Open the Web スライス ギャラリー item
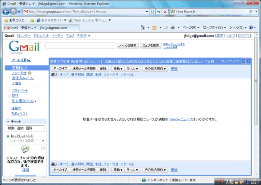Image resolution: width=261 pixels, height=185 pixels. pyautogui.click(x=90, y=20)
